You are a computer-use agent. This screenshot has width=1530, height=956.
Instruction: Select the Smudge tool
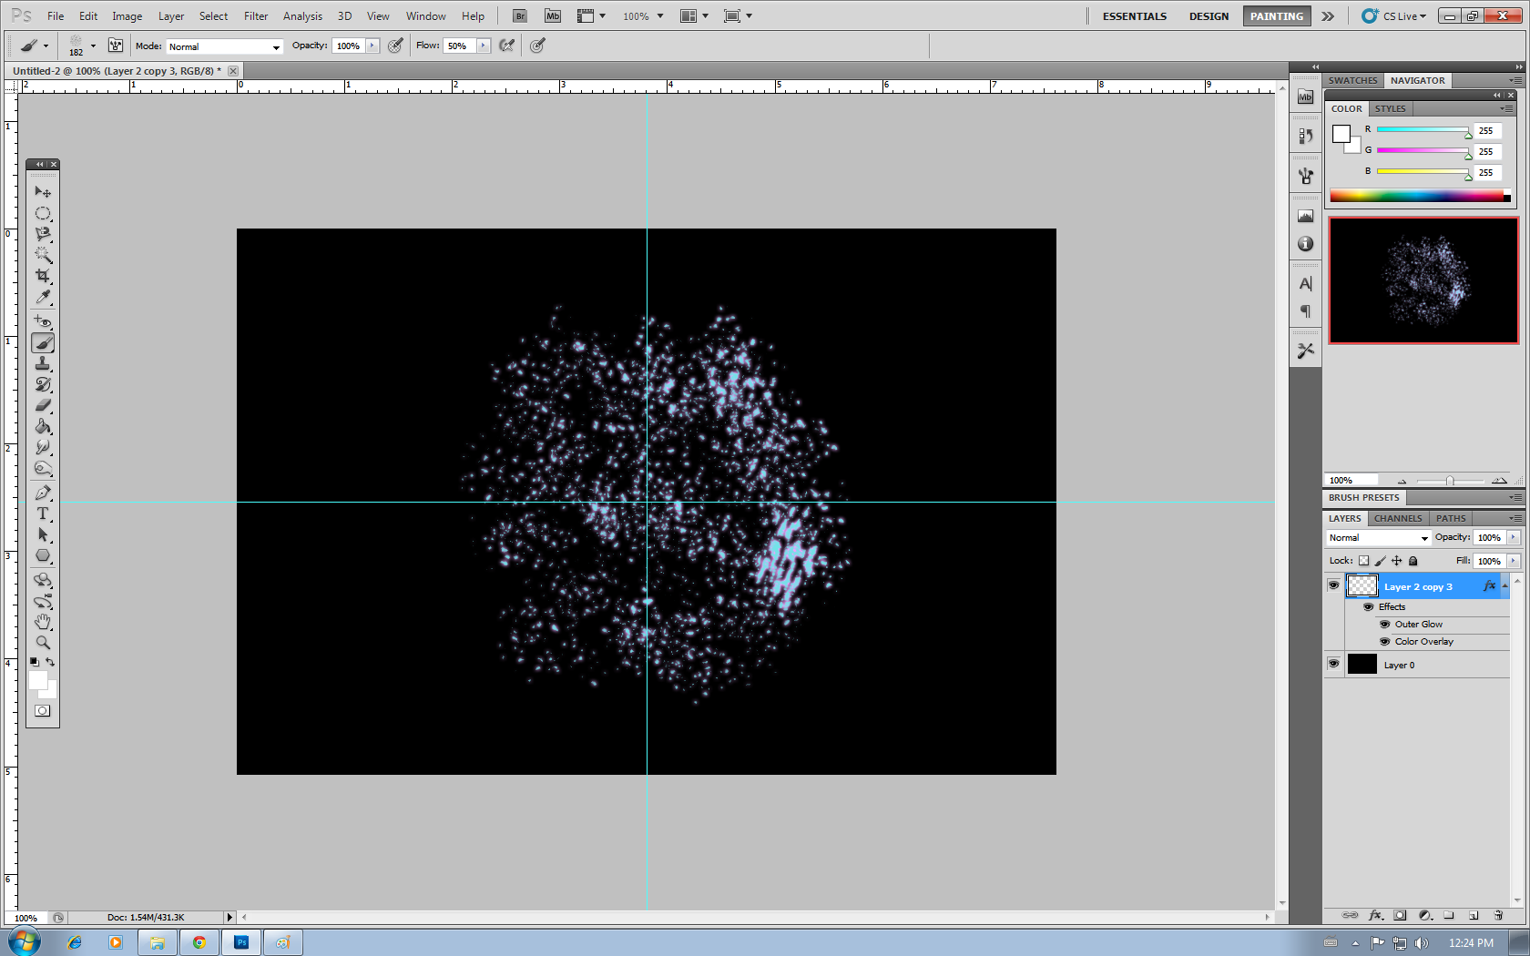43,447
